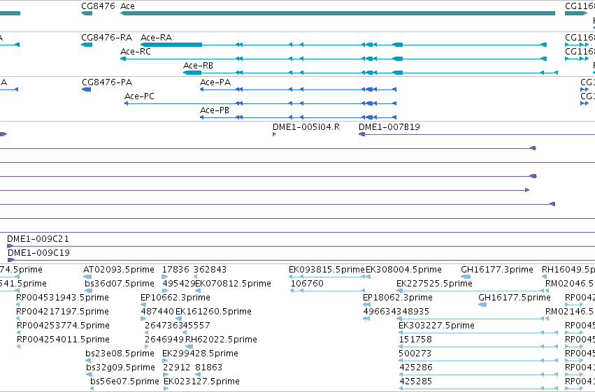Click the DME1-009C19 feature label

click(x=38, y=253)
